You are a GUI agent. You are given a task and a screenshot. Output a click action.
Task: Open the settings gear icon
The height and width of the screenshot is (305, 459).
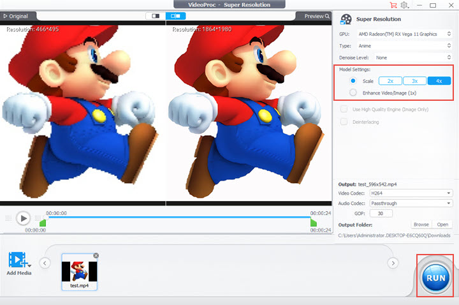coord(404,5)
